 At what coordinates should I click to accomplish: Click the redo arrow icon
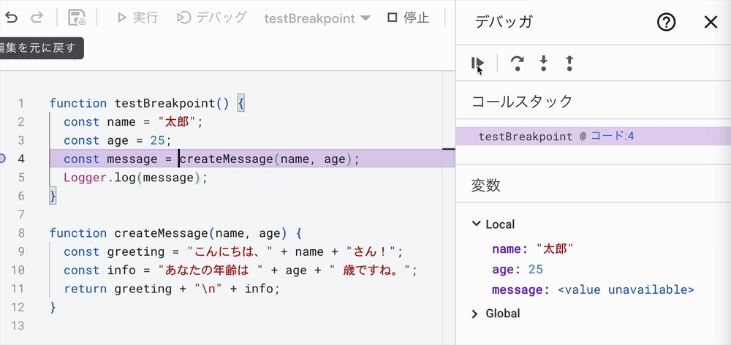coord(37,18)
